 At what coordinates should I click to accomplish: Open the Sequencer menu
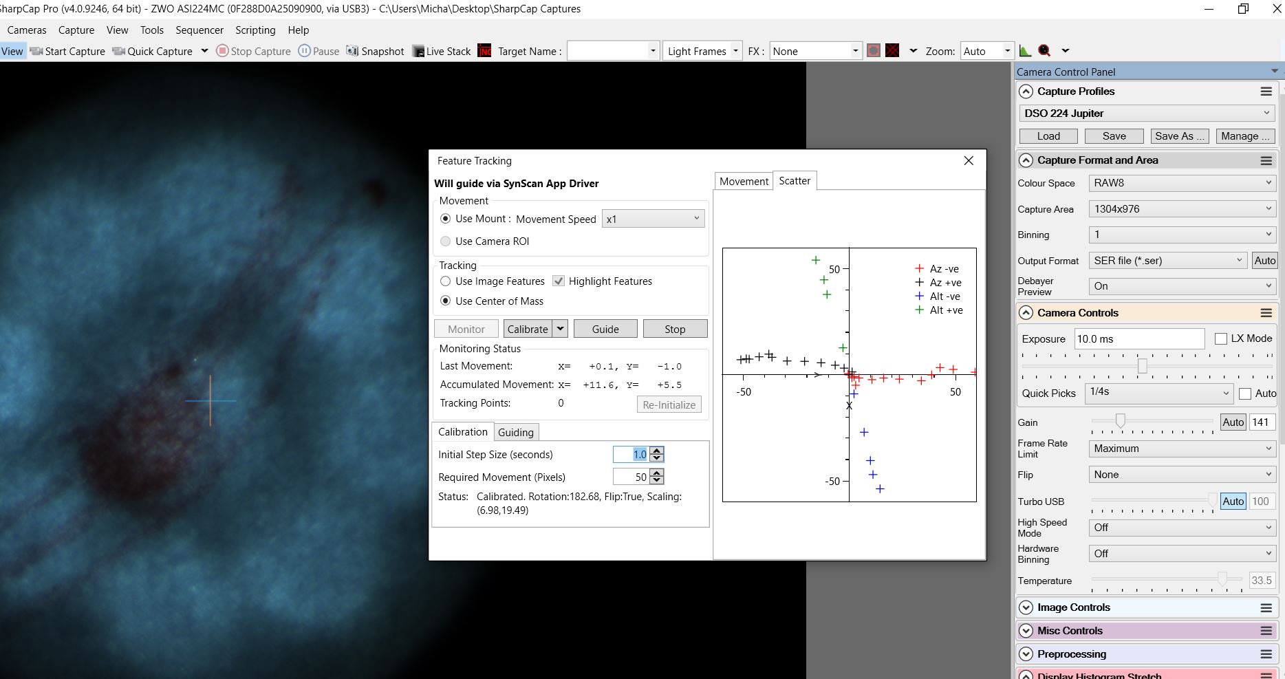[199, 30]
